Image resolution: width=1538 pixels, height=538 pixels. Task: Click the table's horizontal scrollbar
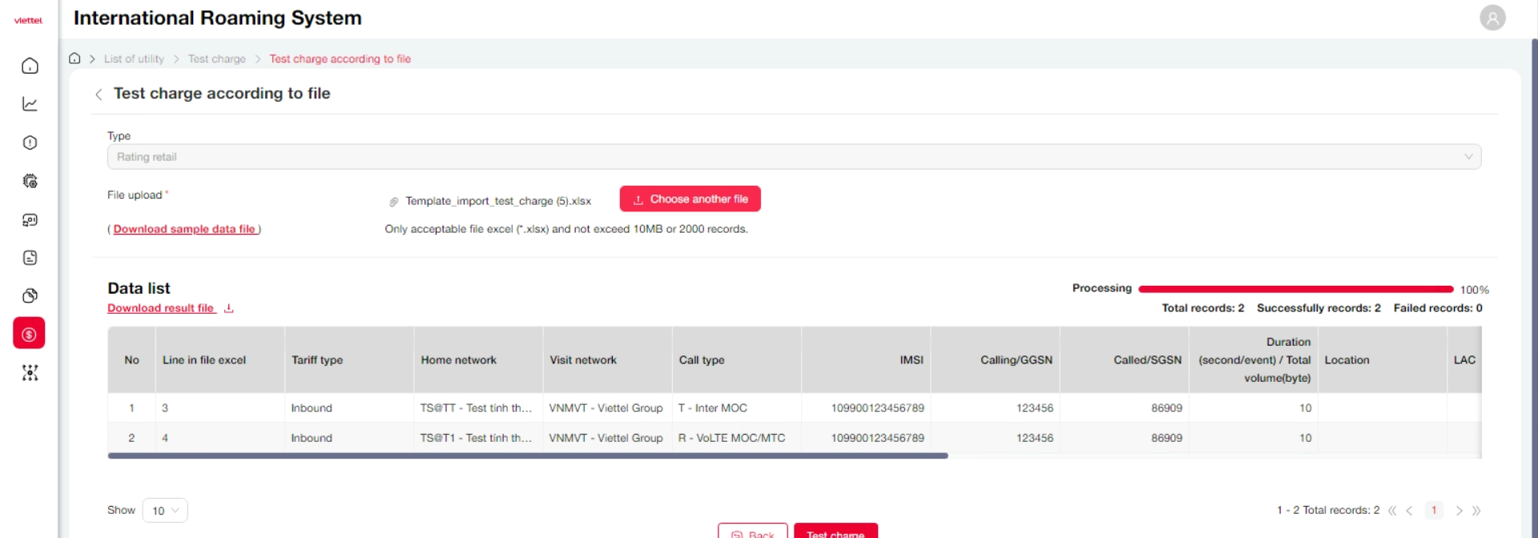[x=527, y=456]
